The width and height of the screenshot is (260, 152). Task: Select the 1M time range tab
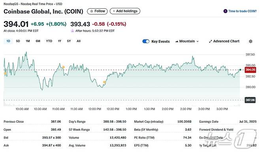click(28, 41)
